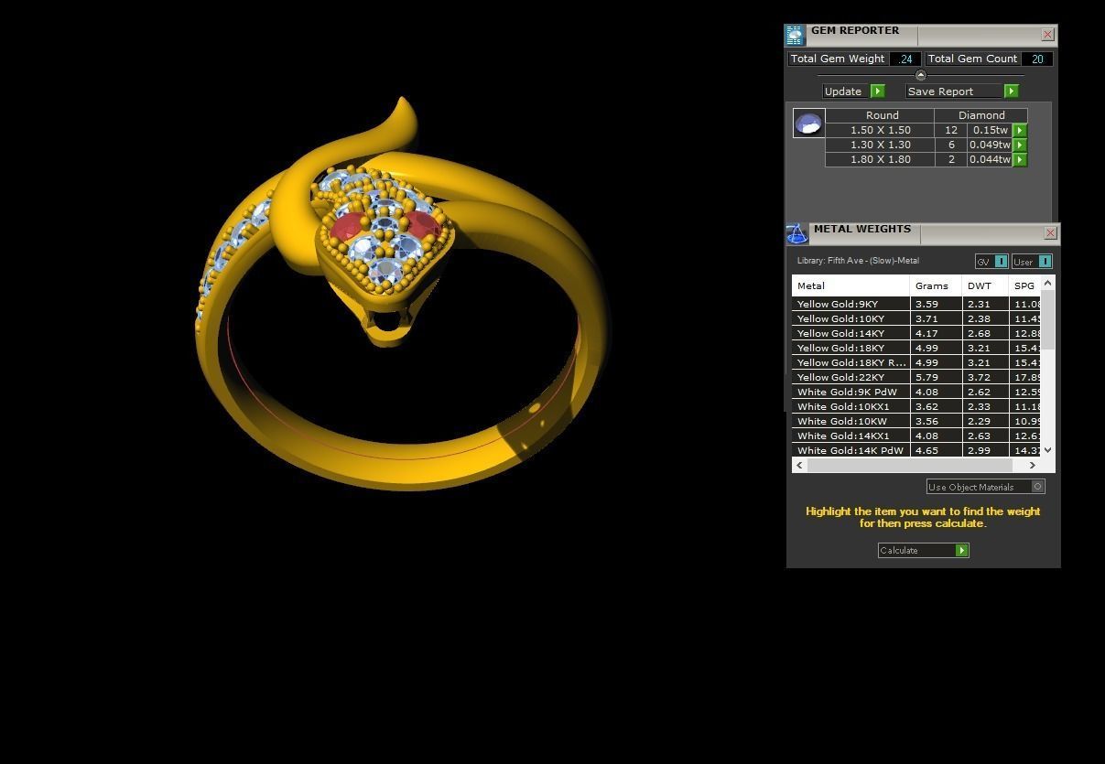Click the Gem Reporter panel icon
The image size is (1105, 764).
pos(795,36)
